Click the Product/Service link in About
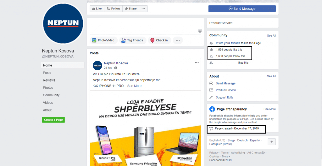This screenshot has width=322, height=166. pos(226,90)
